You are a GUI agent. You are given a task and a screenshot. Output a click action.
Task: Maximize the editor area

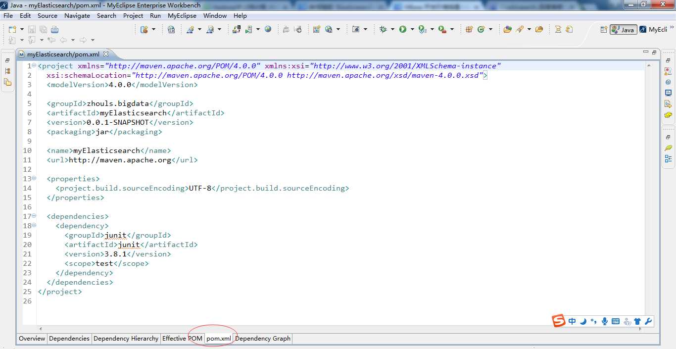654,52
